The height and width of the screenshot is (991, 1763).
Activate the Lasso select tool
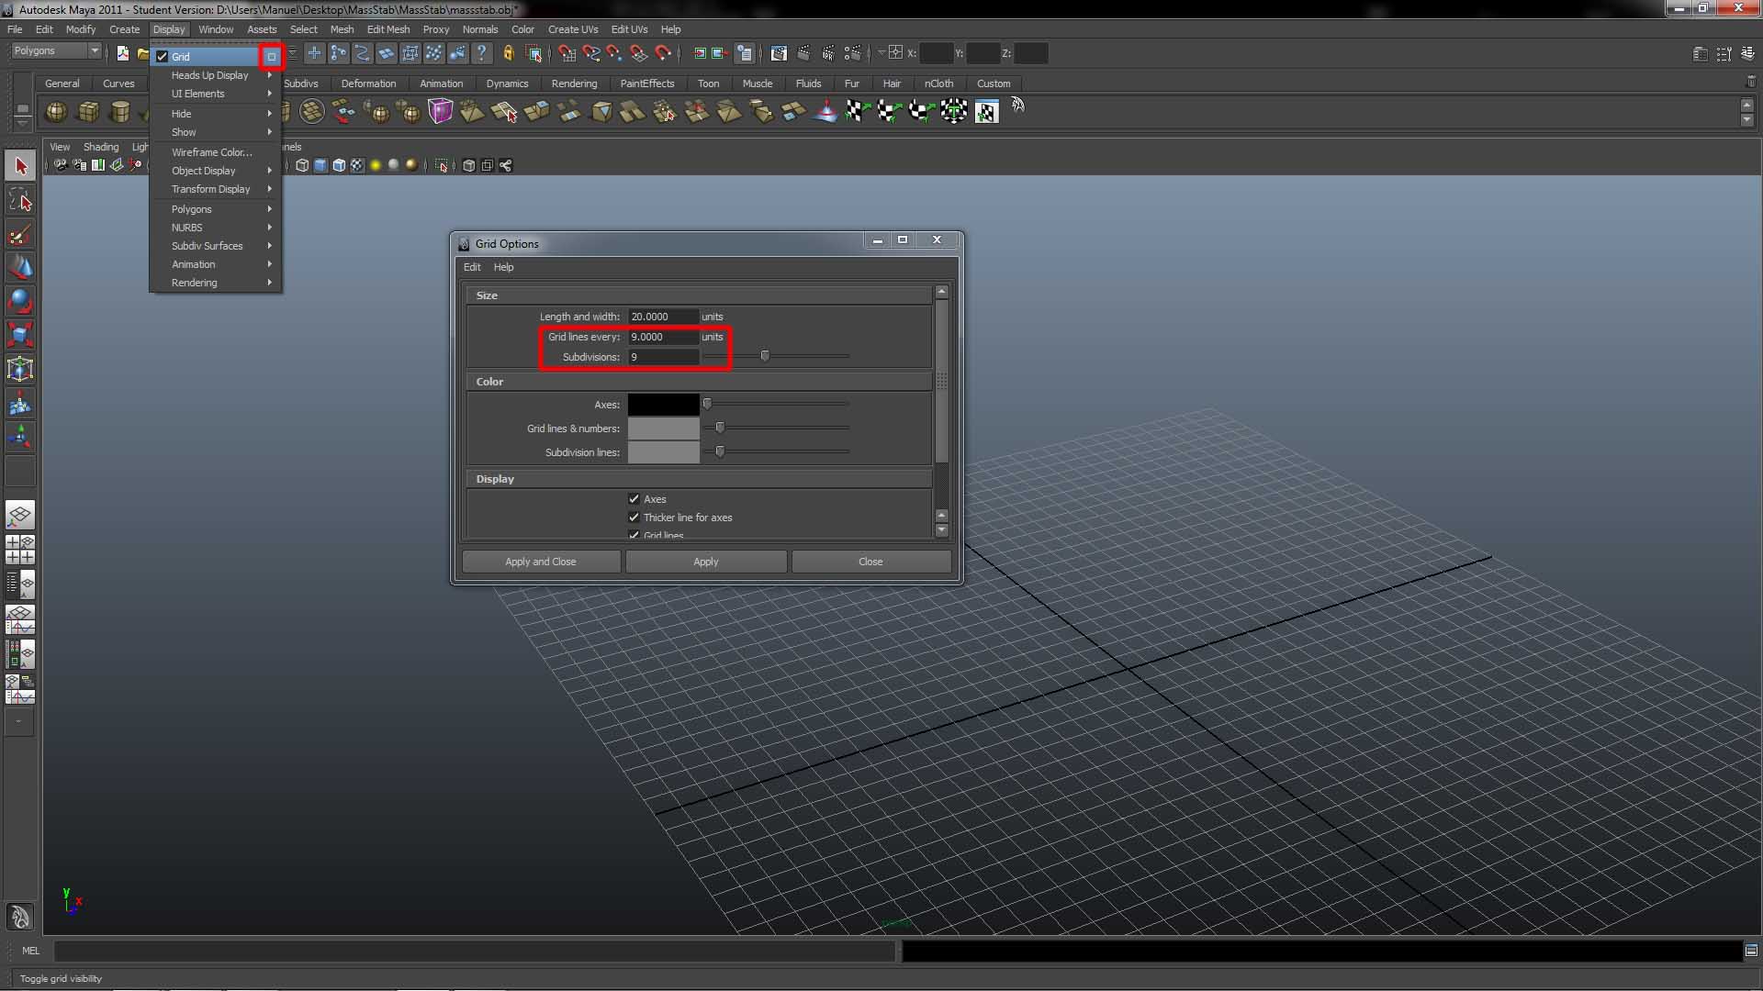coord(20,200)
